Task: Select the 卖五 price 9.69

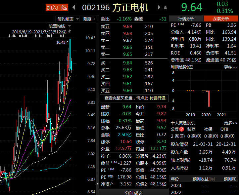Action: click(x=127, y=26)
